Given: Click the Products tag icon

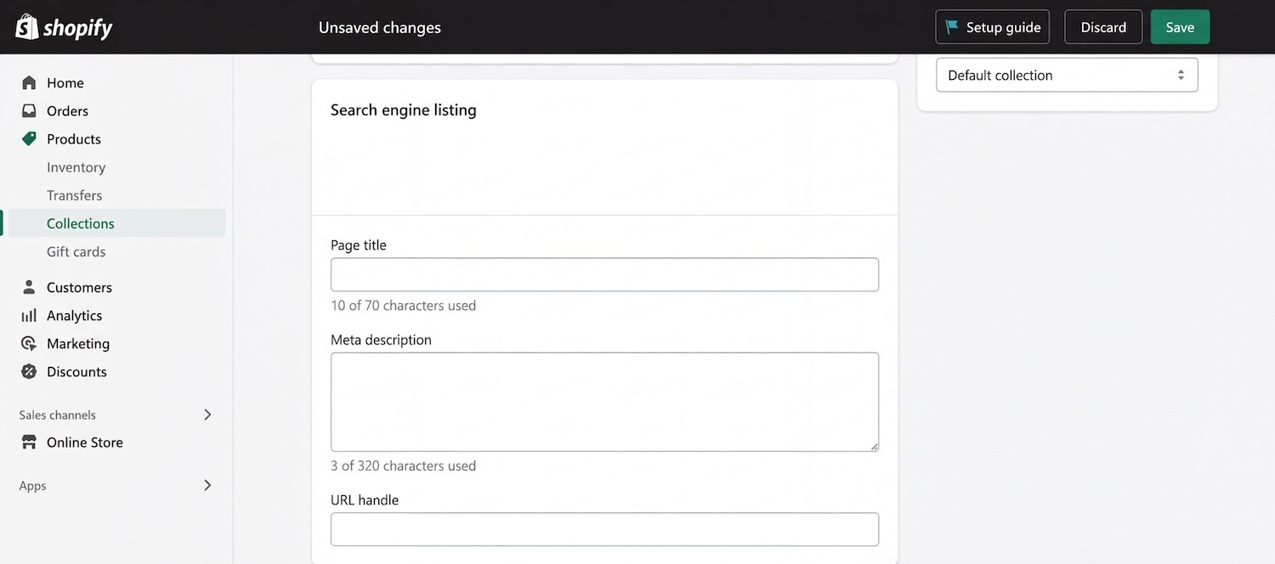Looking at the screenshot, I should (x=29, y=138).
